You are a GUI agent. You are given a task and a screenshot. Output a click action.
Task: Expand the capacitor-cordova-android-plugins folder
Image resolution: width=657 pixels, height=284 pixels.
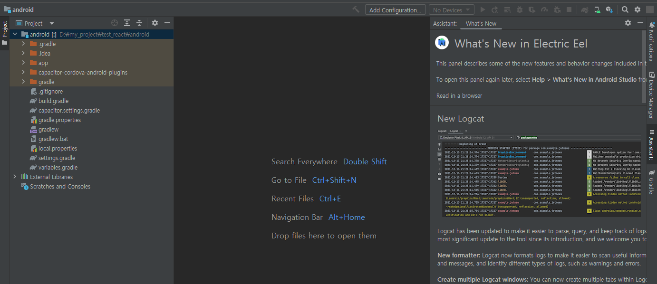pyautogui.click(x=23, y=72)
